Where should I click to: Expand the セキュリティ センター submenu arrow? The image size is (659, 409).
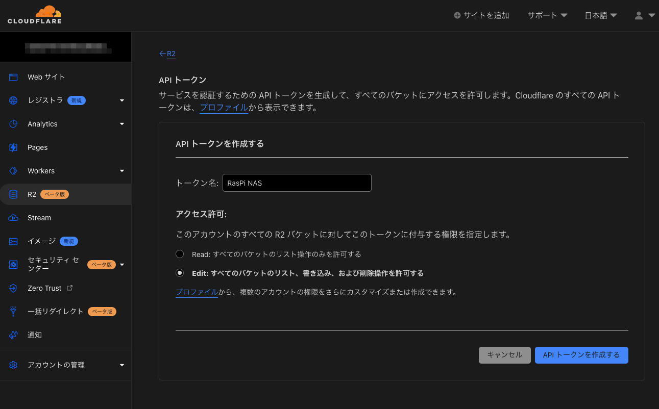(122, 265)
